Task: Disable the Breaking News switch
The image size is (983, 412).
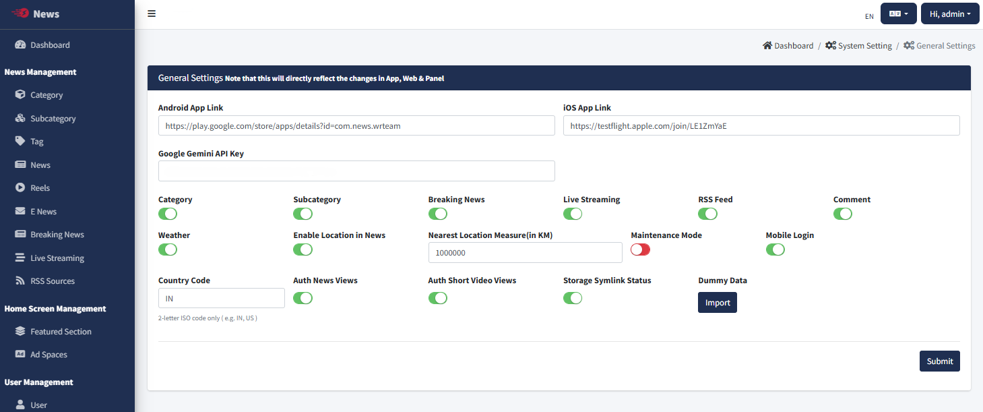Action: click(x=438, y=214)
